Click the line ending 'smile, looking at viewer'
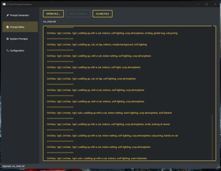The image size is (221, 171). click(108, 124)
